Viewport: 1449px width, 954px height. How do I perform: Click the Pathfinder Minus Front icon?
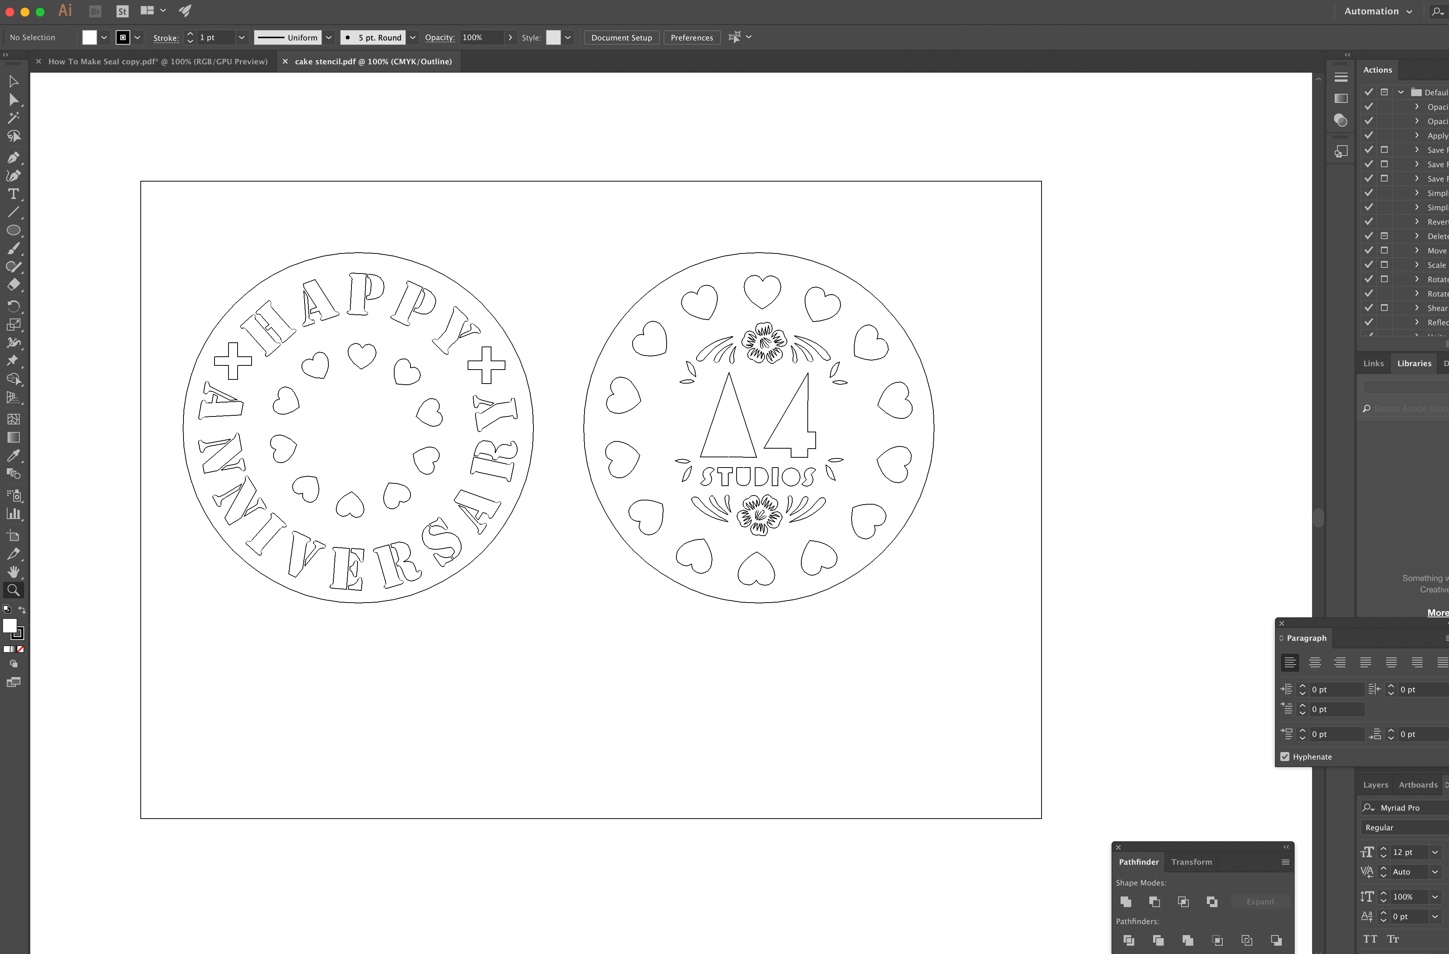coord(1154,901)
